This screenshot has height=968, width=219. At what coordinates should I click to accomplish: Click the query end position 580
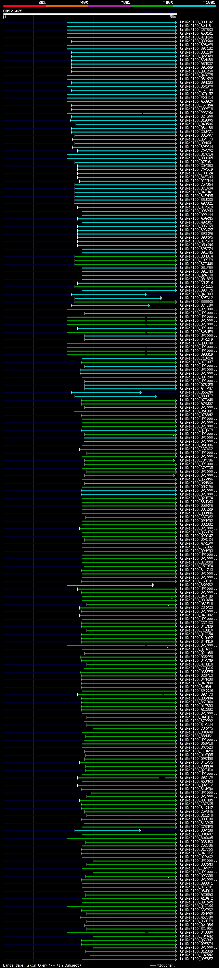point(172,17)
